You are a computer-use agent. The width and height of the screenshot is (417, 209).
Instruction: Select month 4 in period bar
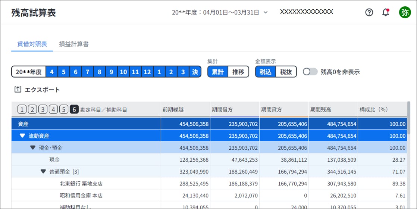click(51, 72)
